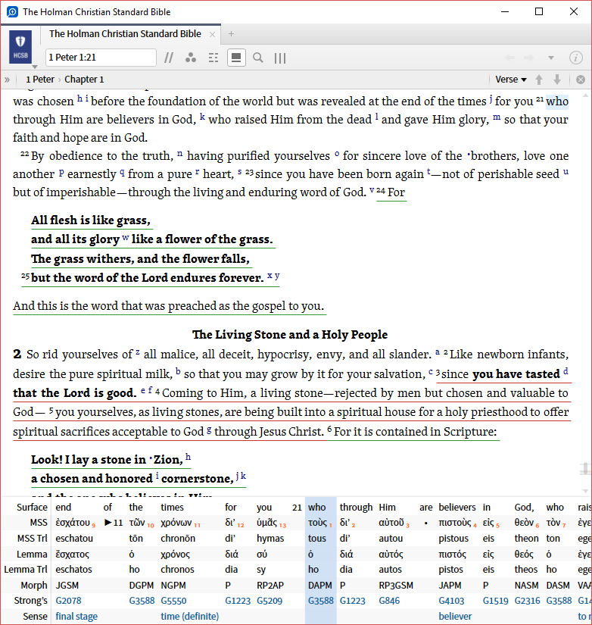
Task: Go back with the left arrow
Action: pos(509,58)
